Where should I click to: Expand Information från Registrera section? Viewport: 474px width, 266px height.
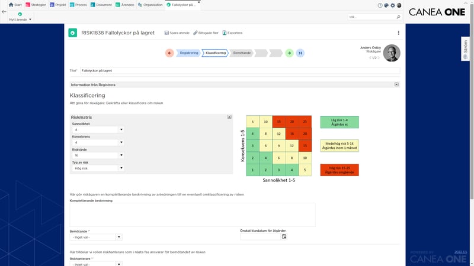pos(396,85)
